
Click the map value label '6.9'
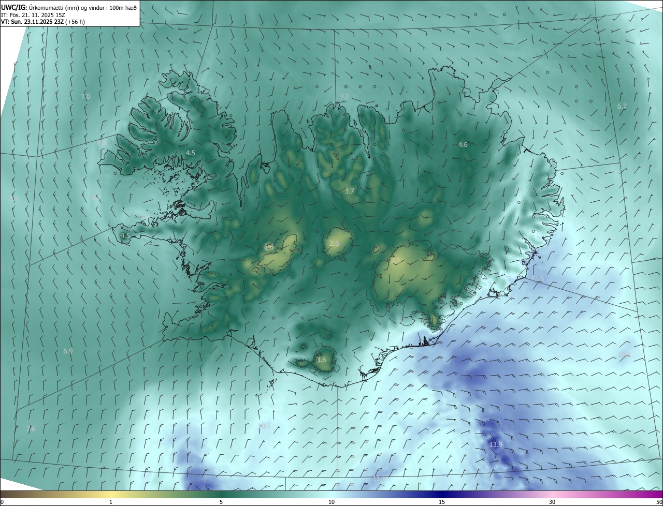tap(68, 351)
